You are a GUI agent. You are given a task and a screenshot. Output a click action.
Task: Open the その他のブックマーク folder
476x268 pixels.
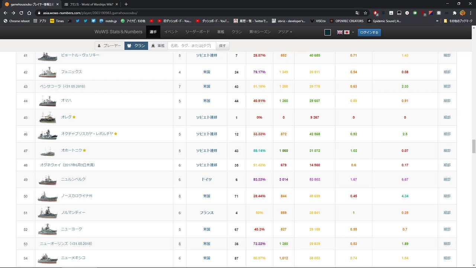coord(458,21)
